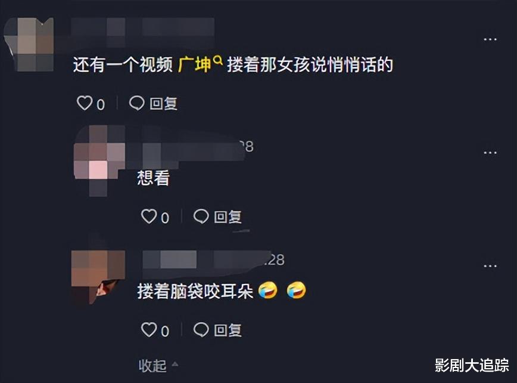517x383 pixels.
Task: Click 回复 text under top comment
Action: click(164, 104)
